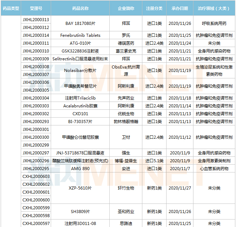This screenshot has height=227, width=236.
Task: Select cell CXHL2000599
Action: tap(36, 208)
